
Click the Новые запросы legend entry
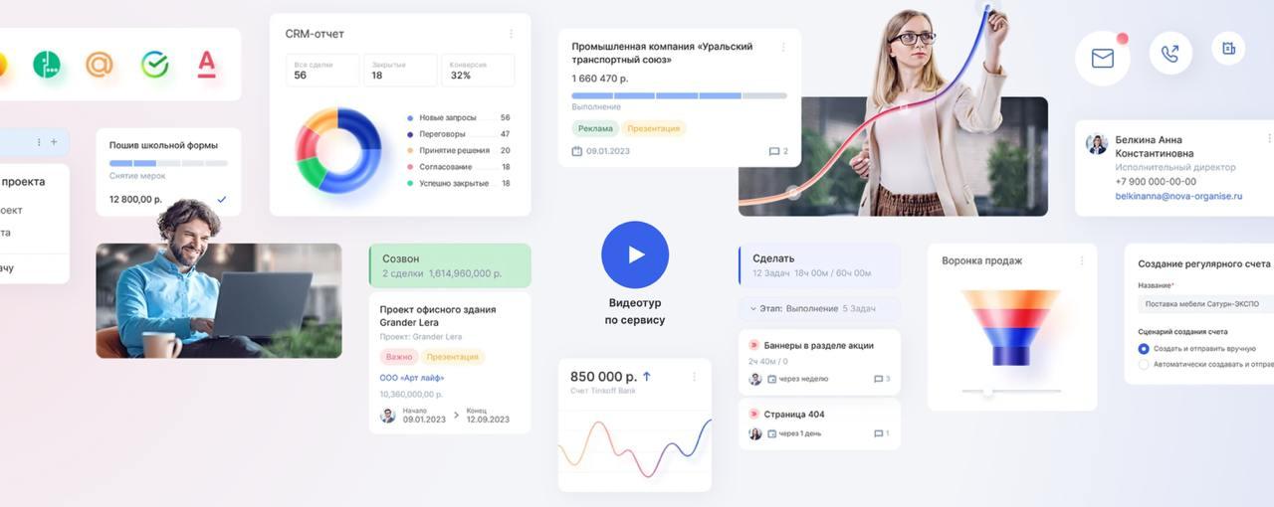coord(458,117)
